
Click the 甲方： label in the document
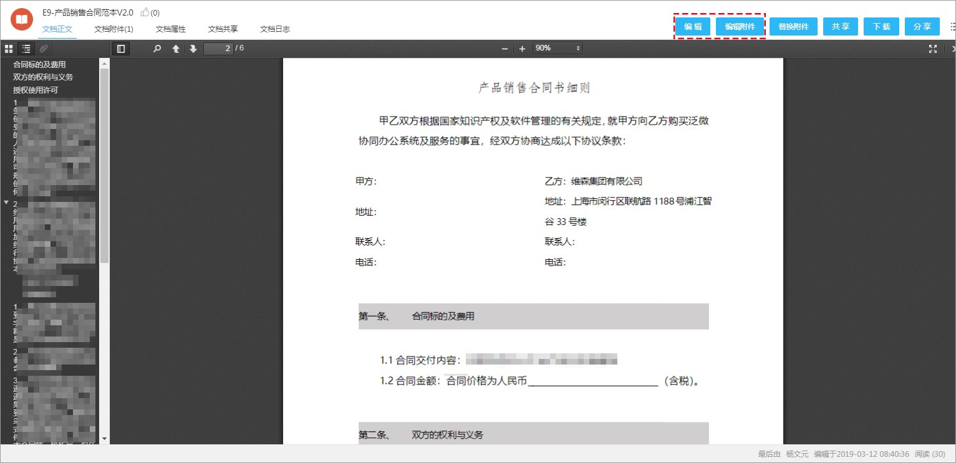pyautogui.click(x=366, y=181)
